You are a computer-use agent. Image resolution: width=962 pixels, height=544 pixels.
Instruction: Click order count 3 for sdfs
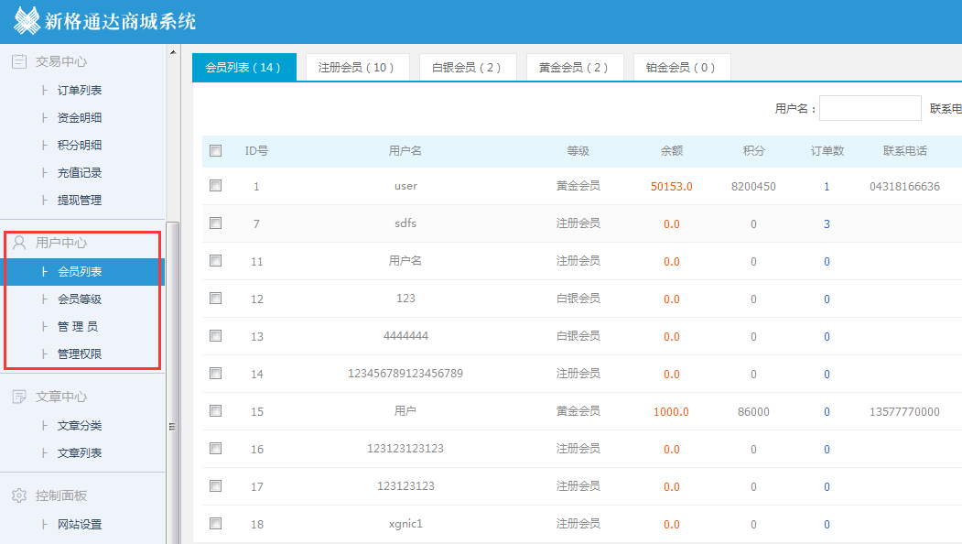pos(827,224)
